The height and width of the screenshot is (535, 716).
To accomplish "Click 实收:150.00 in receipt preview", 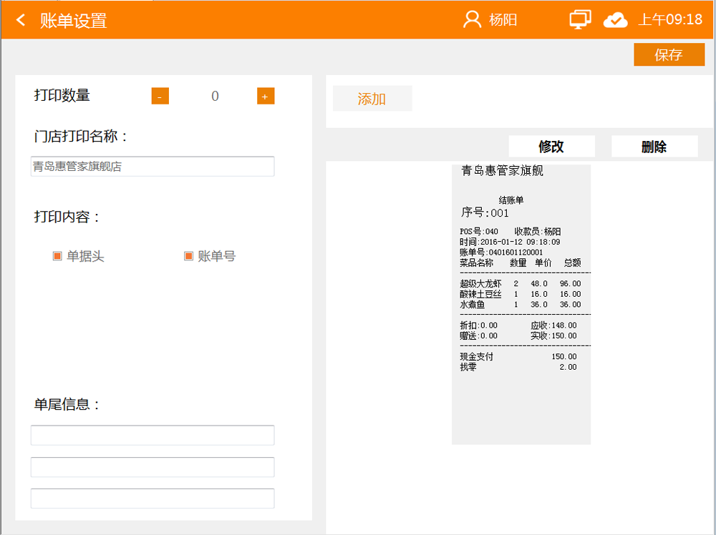I will pyautogui.click(x=554, y=335).
